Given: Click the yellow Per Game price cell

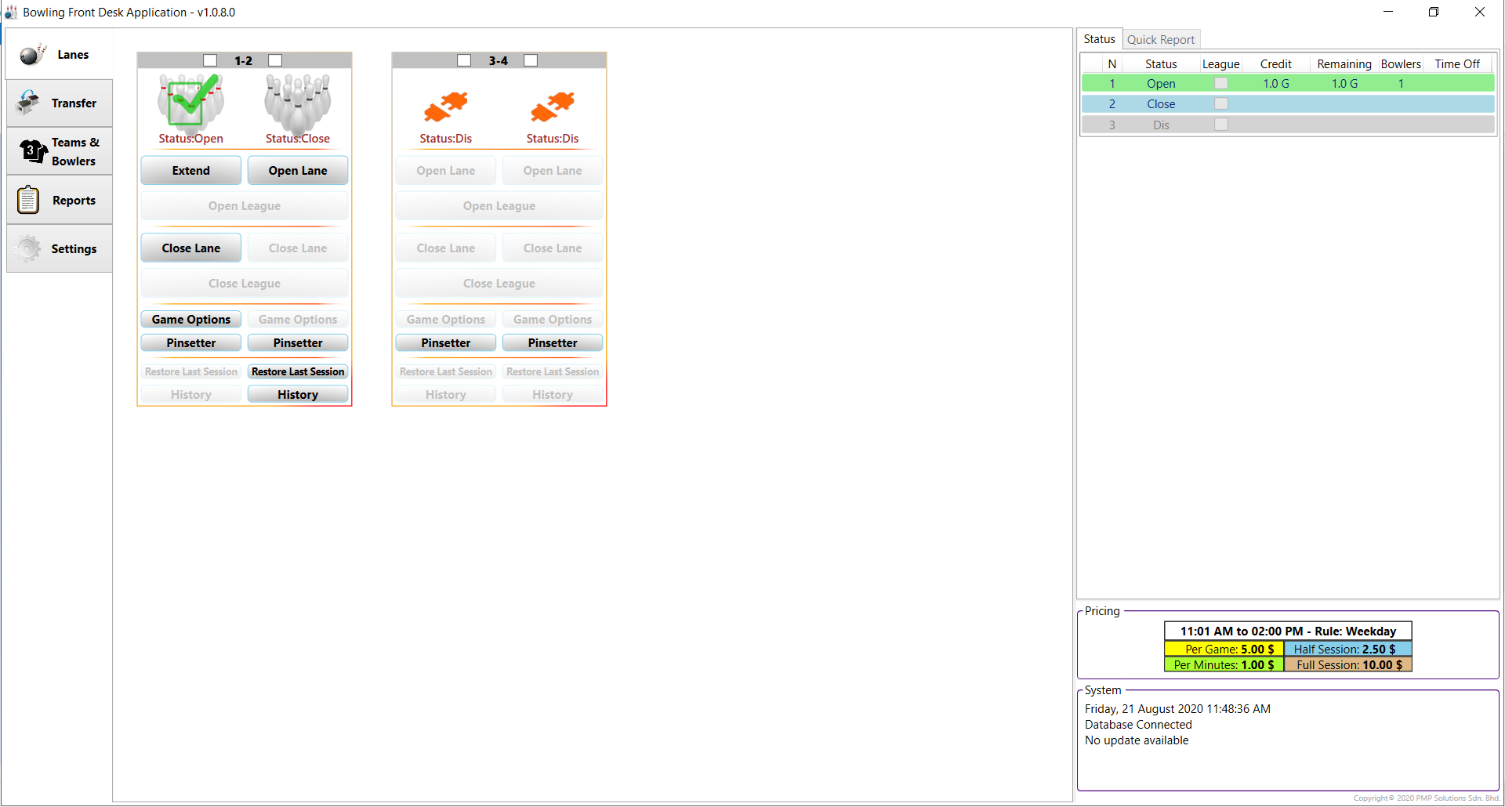Looking at the screenshot, I should [x=1223, y=649].
